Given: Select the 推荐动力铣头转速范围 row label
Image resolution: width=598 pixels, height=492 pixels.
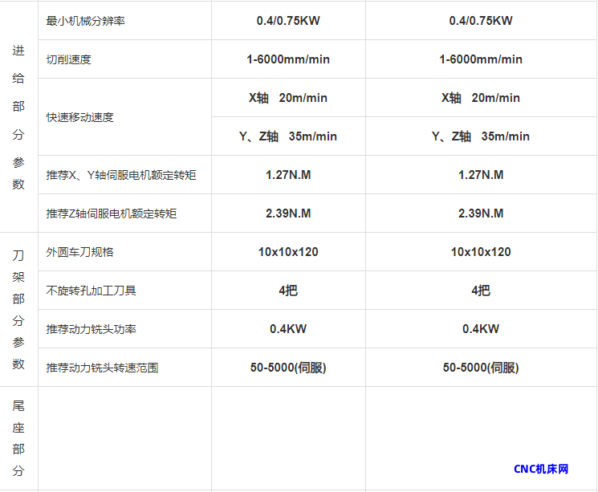Looking at the screenshot, I should click(x=103, y=368).
